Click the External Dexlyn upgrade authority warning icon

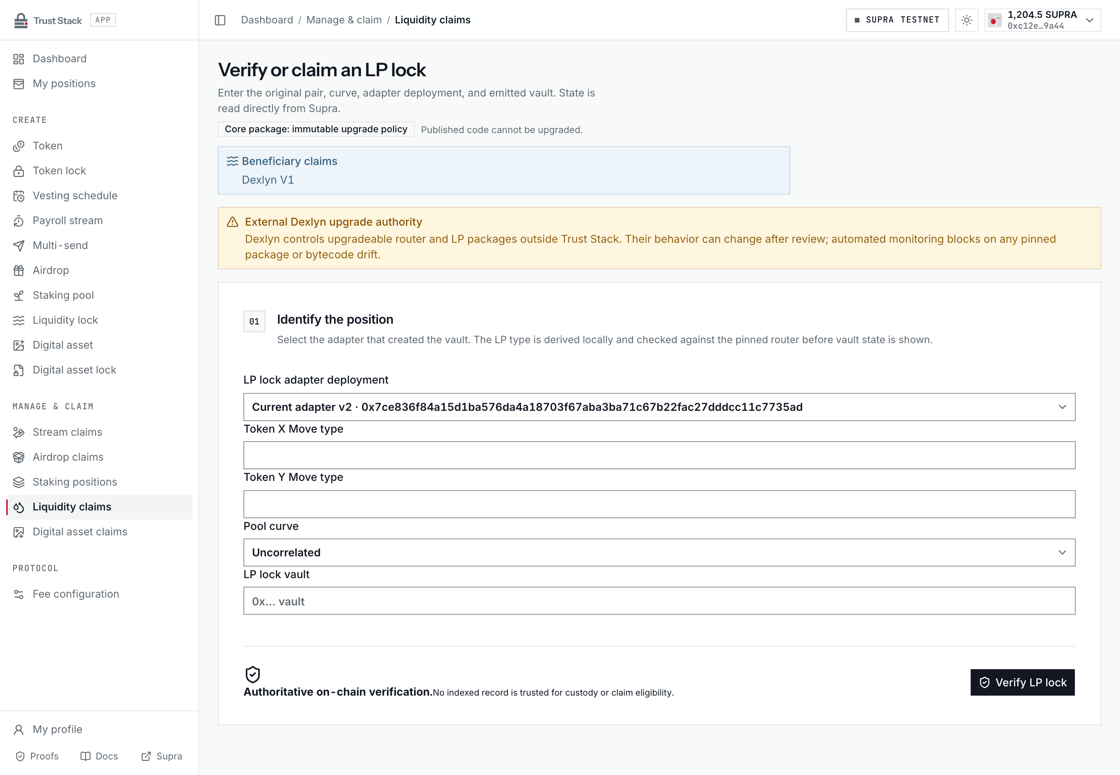(233, 223)
